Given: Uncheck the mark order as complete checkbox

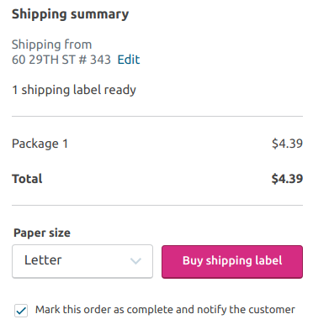Looking at the screenshot, I should (21, 311).
